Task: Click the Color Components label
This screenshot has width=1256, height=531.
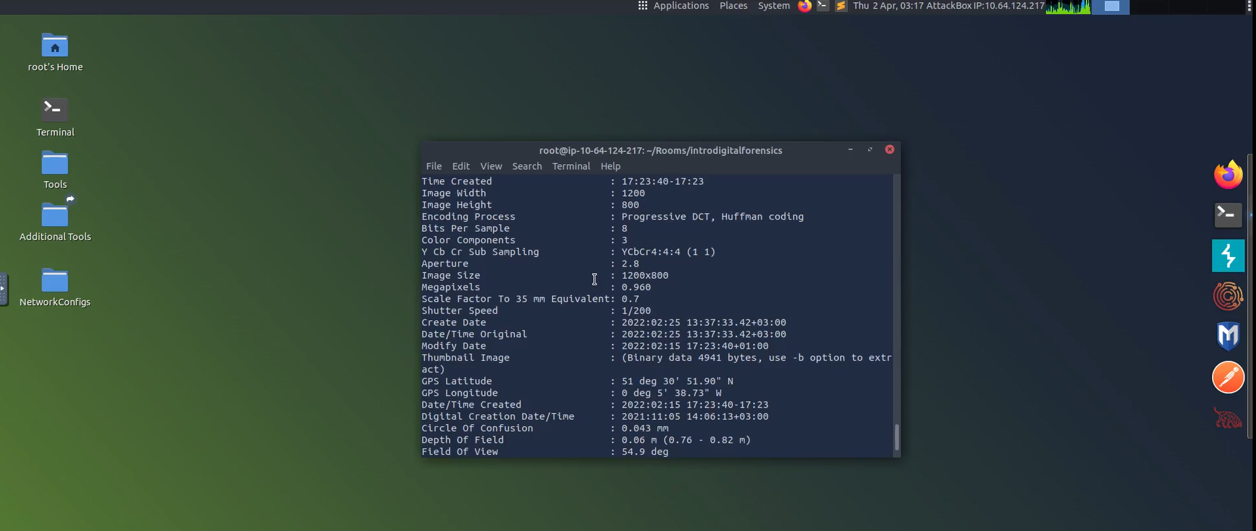Action: [x=468, y=240]
